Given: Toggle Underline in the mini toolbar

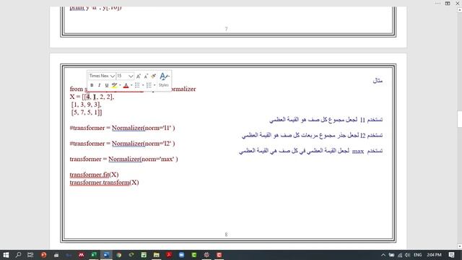Looking at the screenshot, I should click(107, 85).
